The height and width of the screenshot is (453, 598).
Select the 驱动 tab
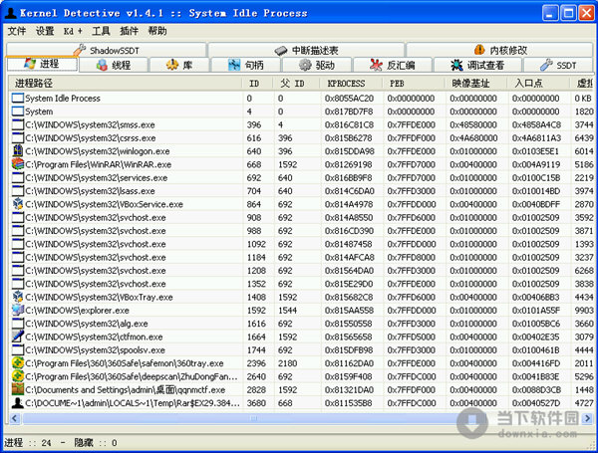[317, 65]
